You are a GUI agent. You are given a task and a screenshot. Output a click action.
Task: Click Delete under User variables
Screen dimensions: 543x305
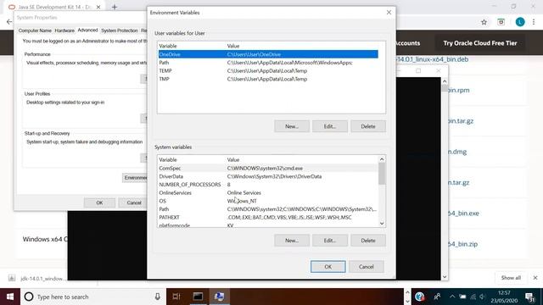pyautogui.click(x=367, y=126)
